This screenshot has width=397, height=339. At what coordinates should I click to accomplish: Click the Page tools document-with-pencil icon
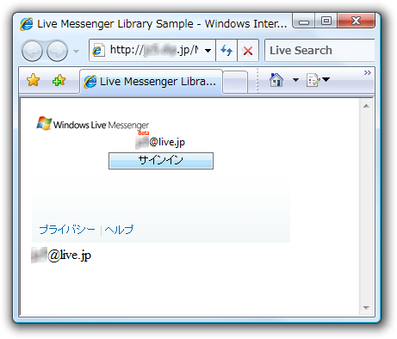pos(313,80)
